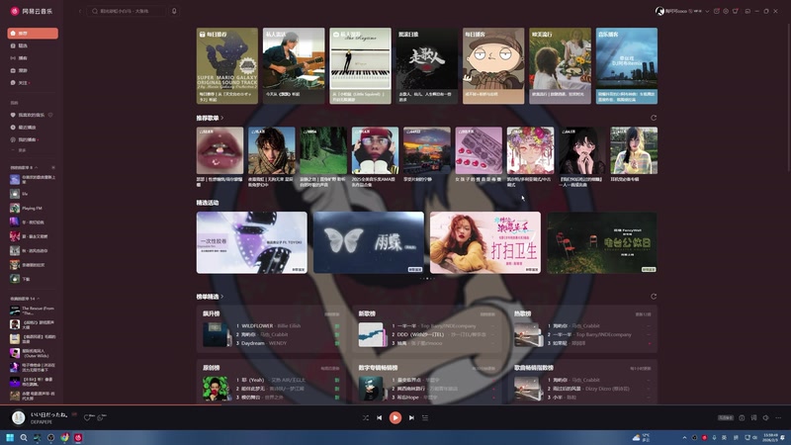Open the guitar-player 私人漫游 card
This screenshot has height=445, width=791.
(294, 65)
